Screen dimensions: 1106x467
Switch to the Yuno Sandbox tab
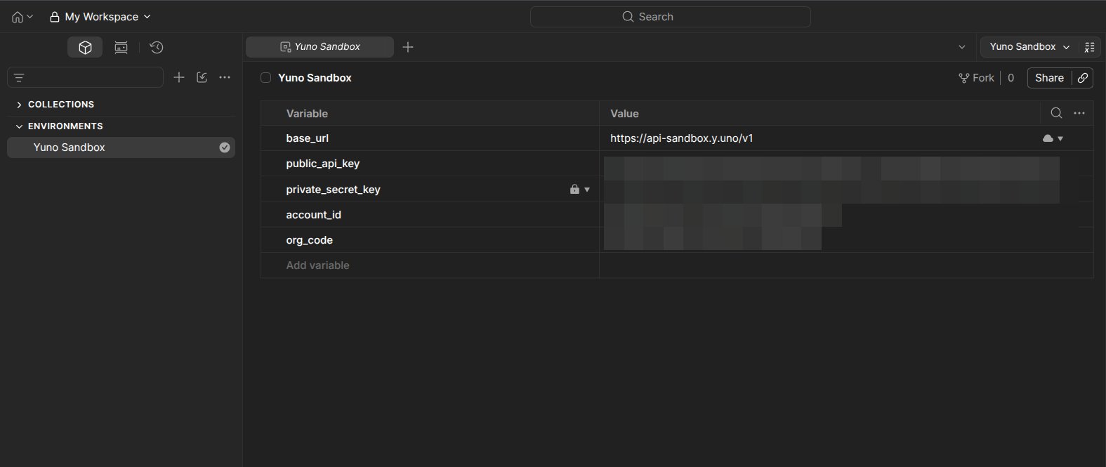point(320,46)
